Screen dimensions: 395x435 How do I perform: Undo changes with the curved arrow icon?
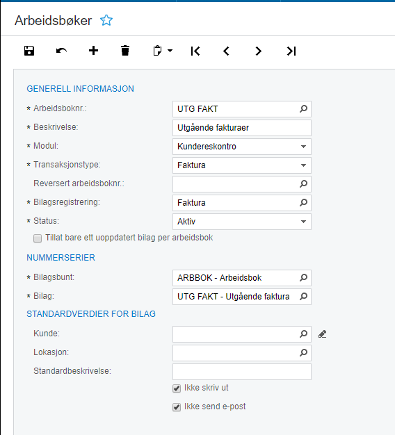(61, 51)
